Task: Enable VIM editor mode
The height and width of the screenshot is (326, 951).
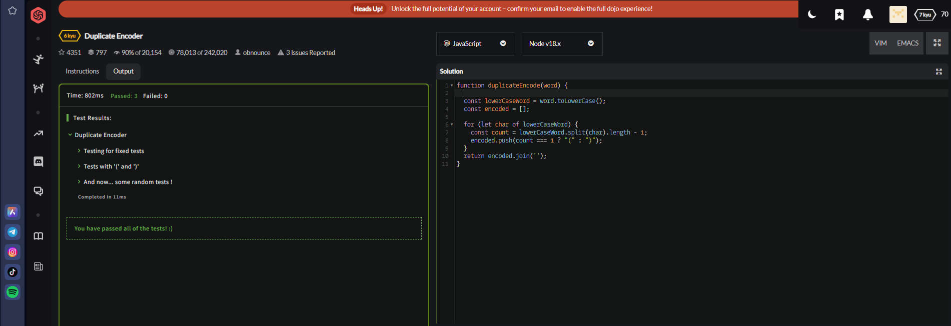Action: [880, 43]
